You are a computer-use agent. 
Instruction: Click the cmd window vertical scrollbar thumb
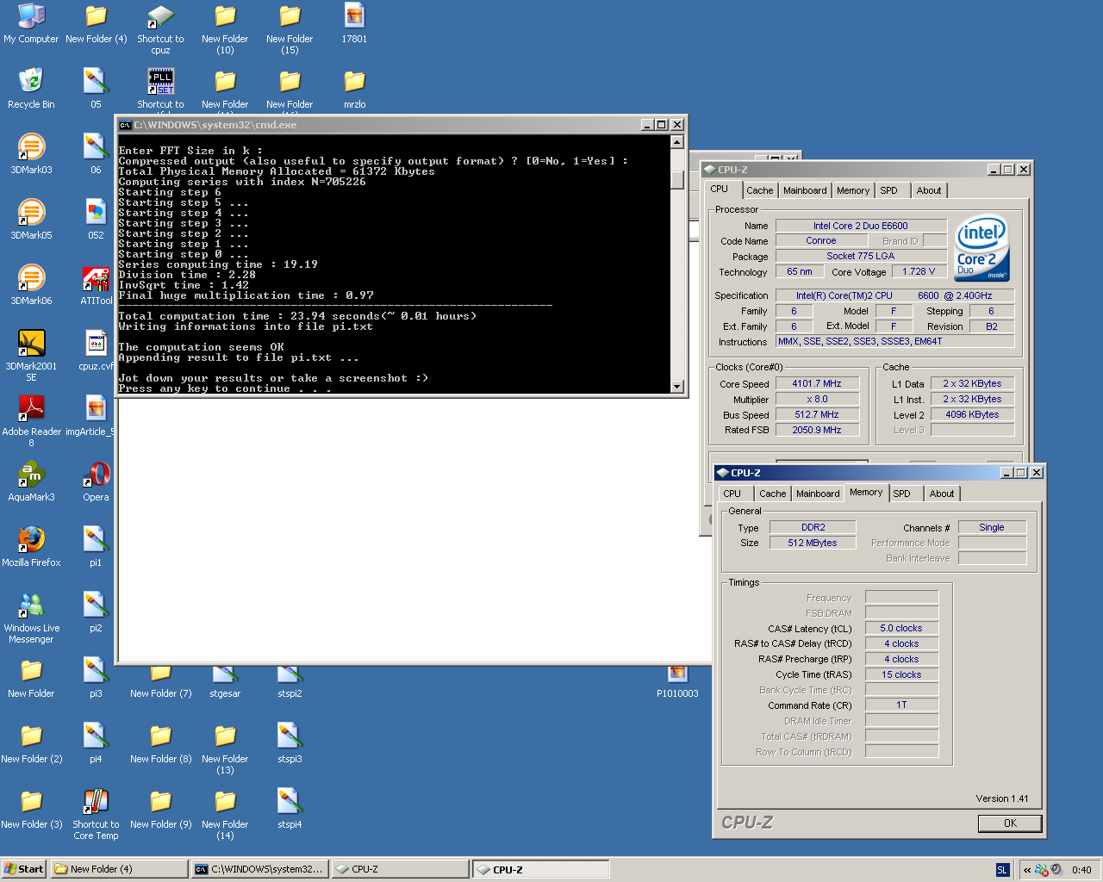coord(677,179)
